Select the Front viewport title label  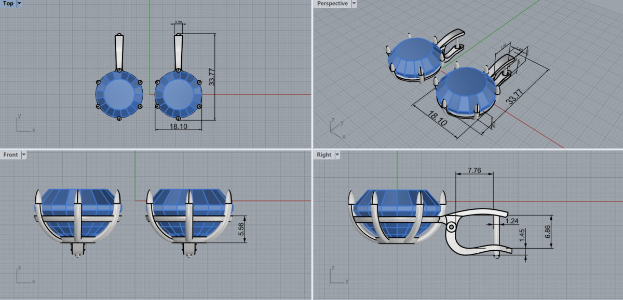click(x=10, y=155)
